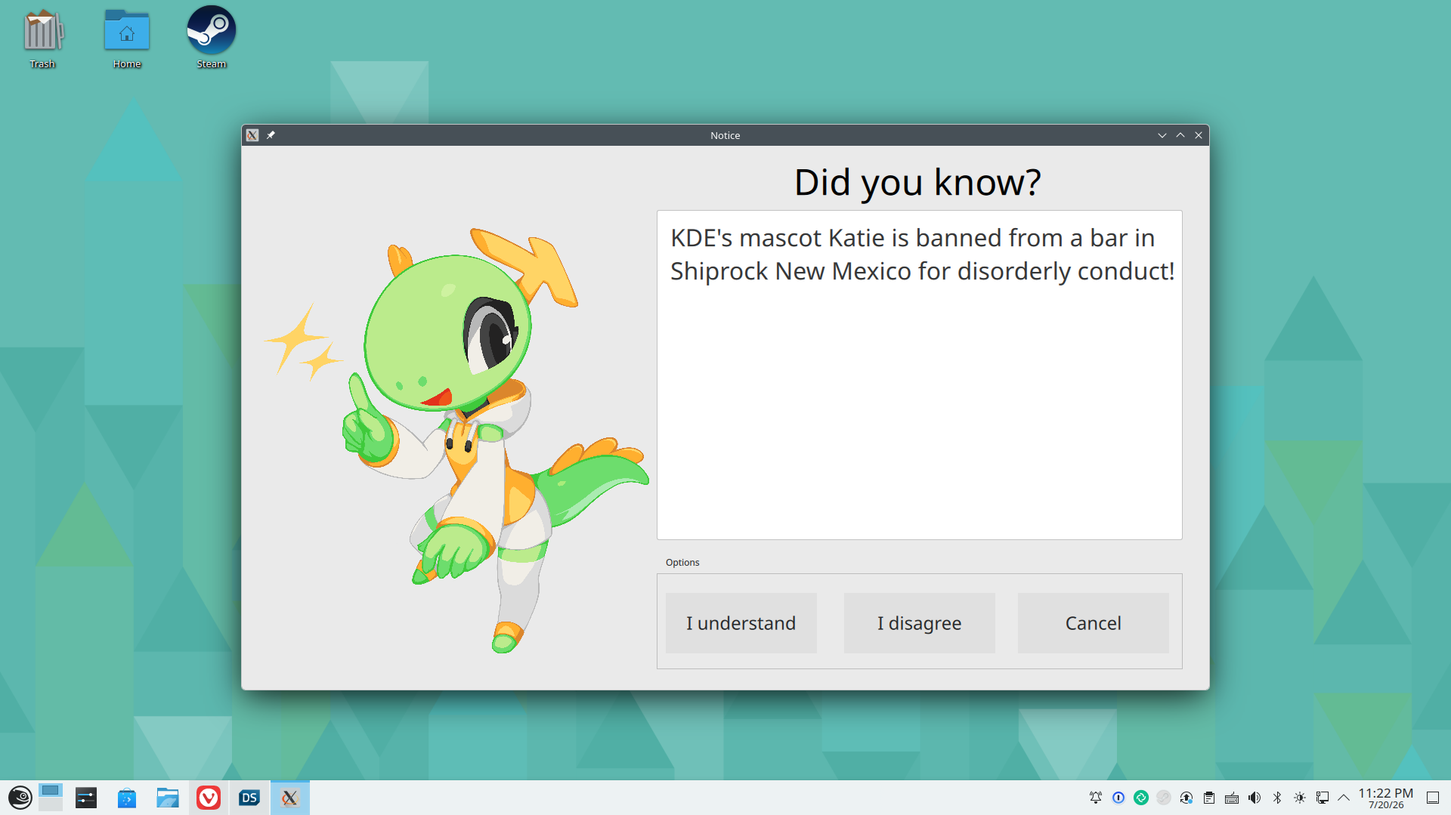Open the notifications bell in tray
Screen dimensions: 1451x815
[1096, 798]
